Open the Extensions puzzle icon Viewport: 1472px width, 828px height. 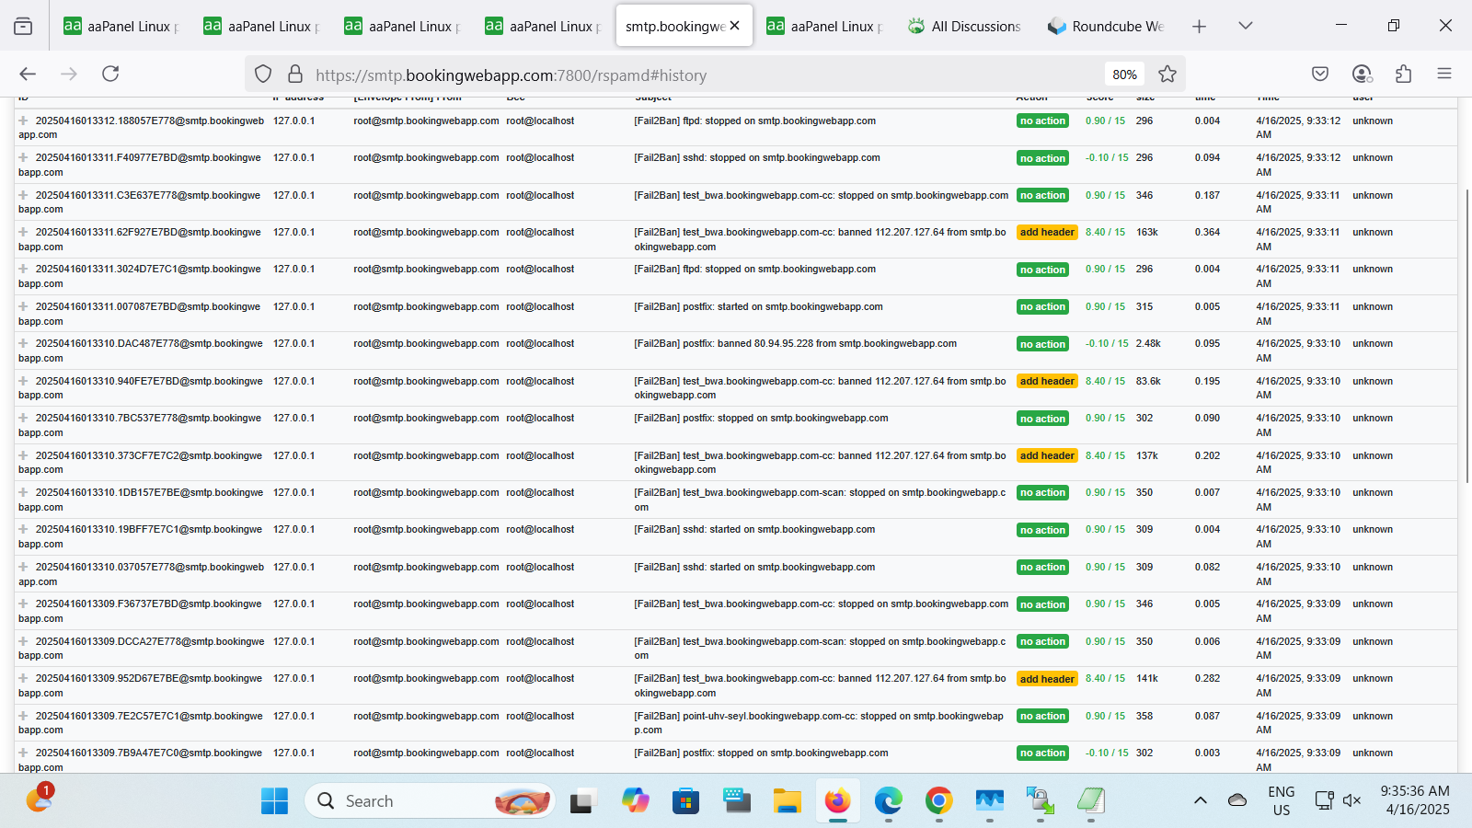(x=1403, y=74)
